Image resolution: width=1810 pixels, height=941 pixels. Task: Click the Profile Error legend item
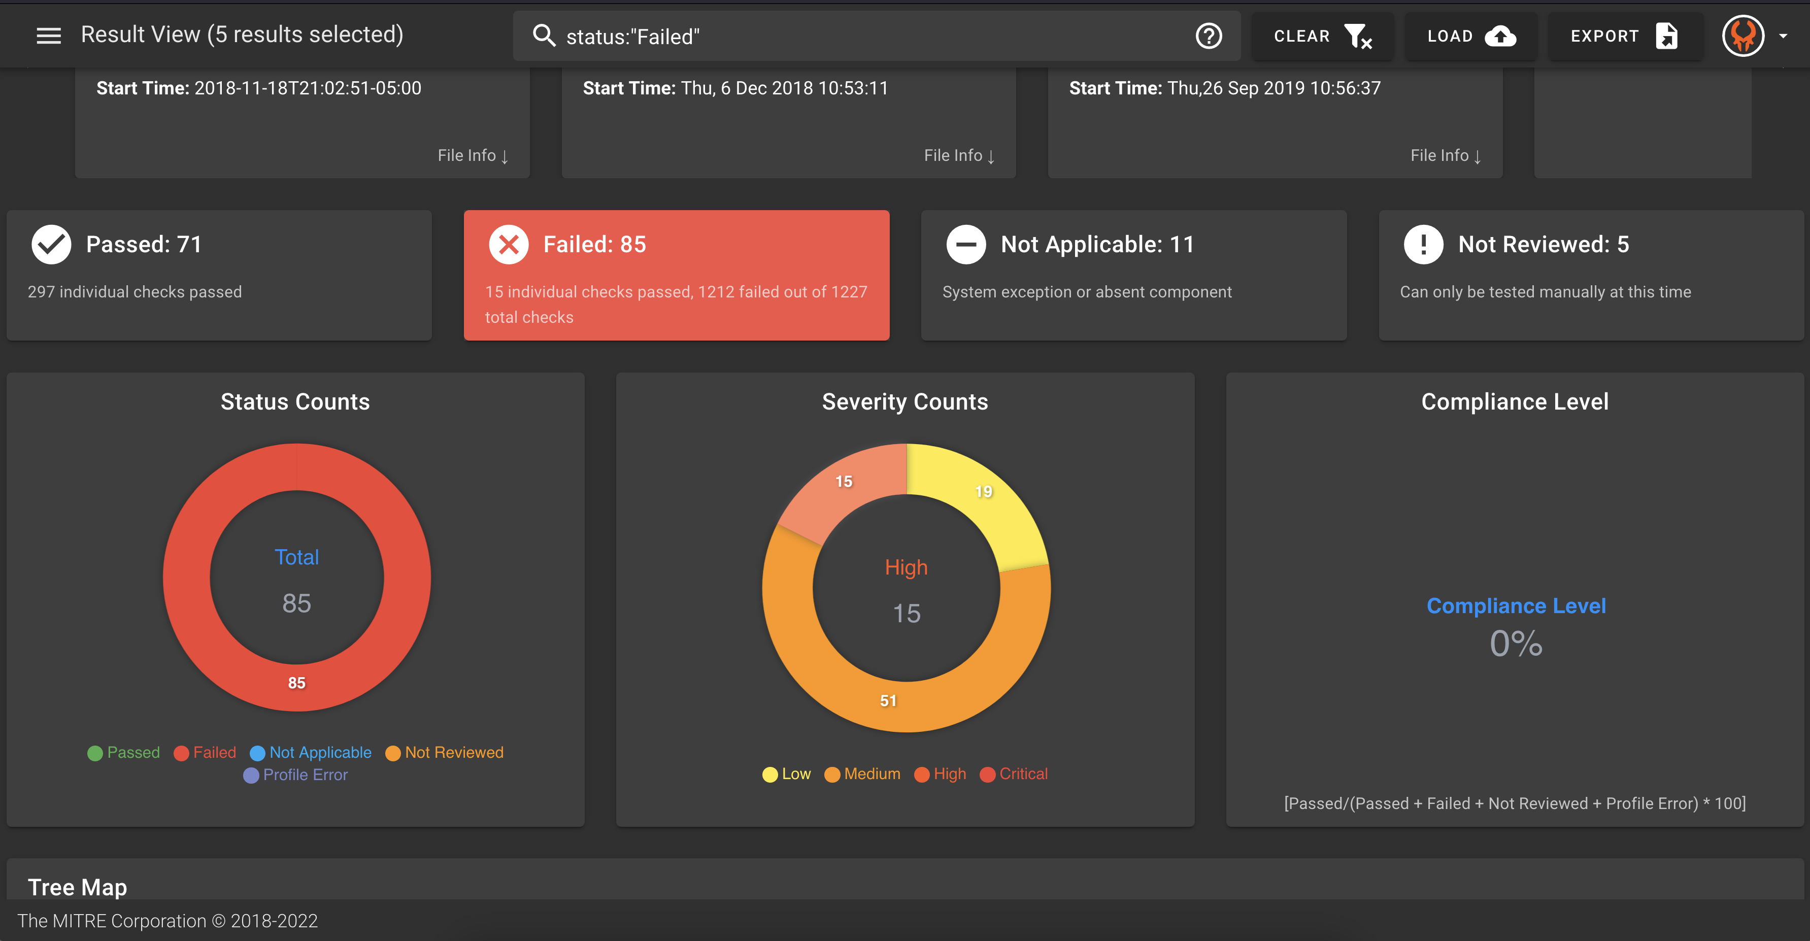(296, 775)
